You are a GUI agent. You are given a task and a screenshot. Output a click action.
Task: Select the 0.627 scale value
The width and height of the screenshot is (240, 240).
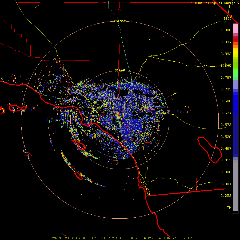(226, 113)
